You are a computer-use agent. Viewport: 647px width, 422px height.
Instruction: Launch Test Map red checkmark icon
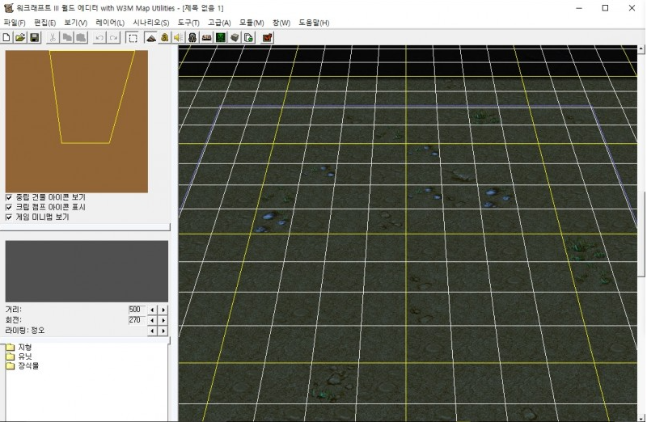268,38
